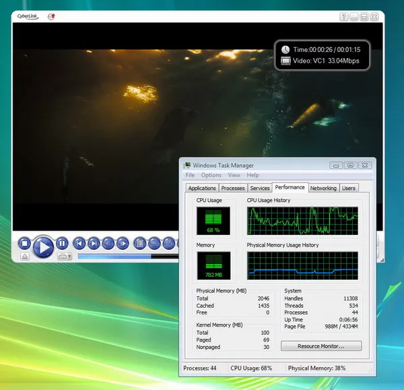
Task: Minimize the Task Manager window
Action: click(336, 165)
